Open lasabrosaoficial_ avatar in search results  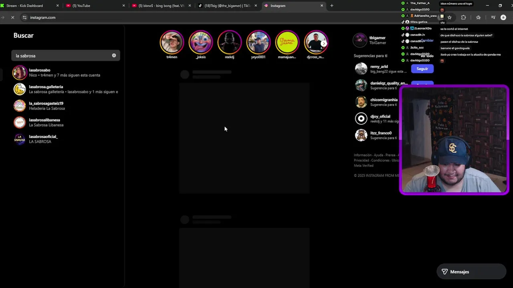click(20, 139)
